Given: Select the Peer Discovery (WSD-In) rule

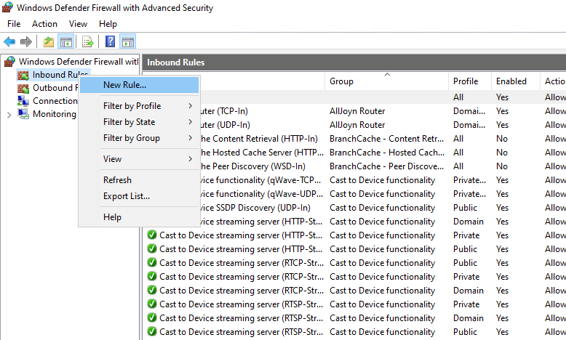Looking at the screenshot, I should click(354, 166).
